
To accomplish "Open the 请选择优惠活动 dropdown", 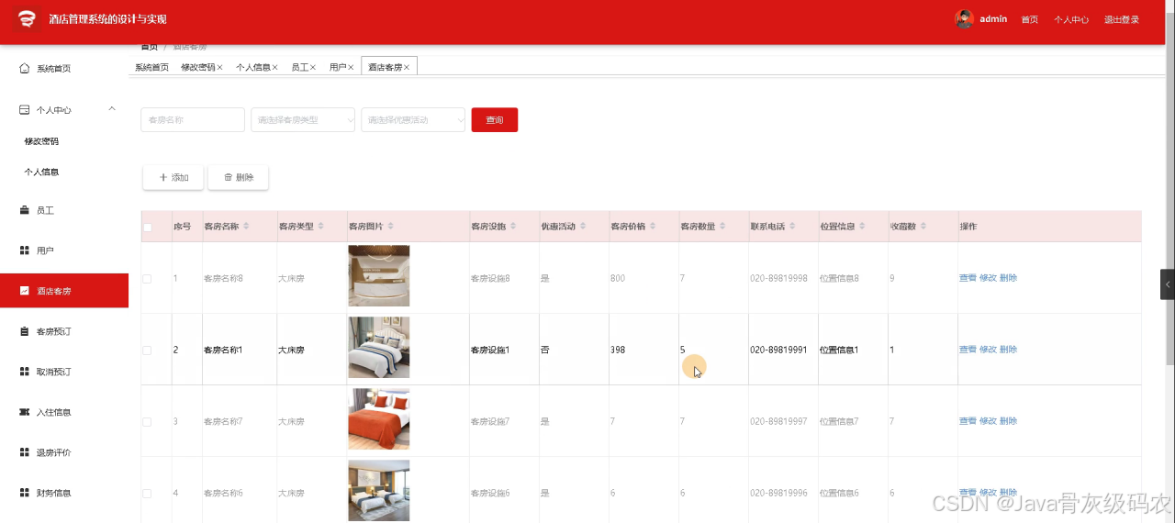I will pyautogui.click(x=413, y=120).
